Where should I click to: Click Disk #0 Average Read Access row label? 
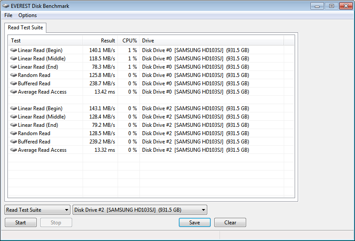tap(42, 92)
